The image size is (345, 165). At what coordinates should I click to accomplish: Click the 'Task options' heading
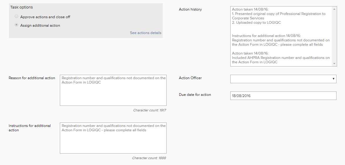tap(21, 7)
